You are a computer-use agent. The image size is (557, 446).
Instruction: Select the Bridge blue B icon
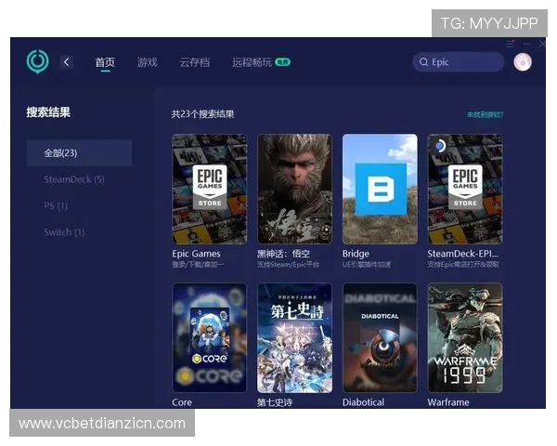380,189
